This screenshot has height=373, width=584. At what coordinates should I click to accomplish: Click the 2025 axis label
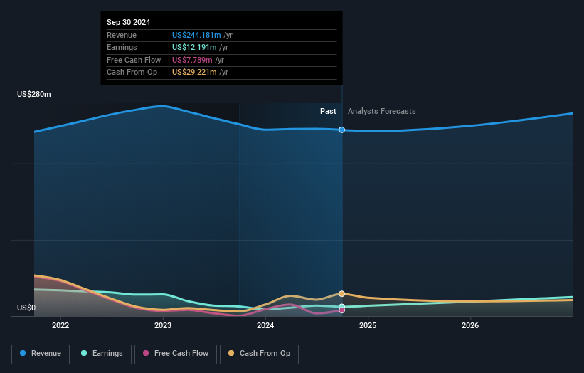pos(368,326)
